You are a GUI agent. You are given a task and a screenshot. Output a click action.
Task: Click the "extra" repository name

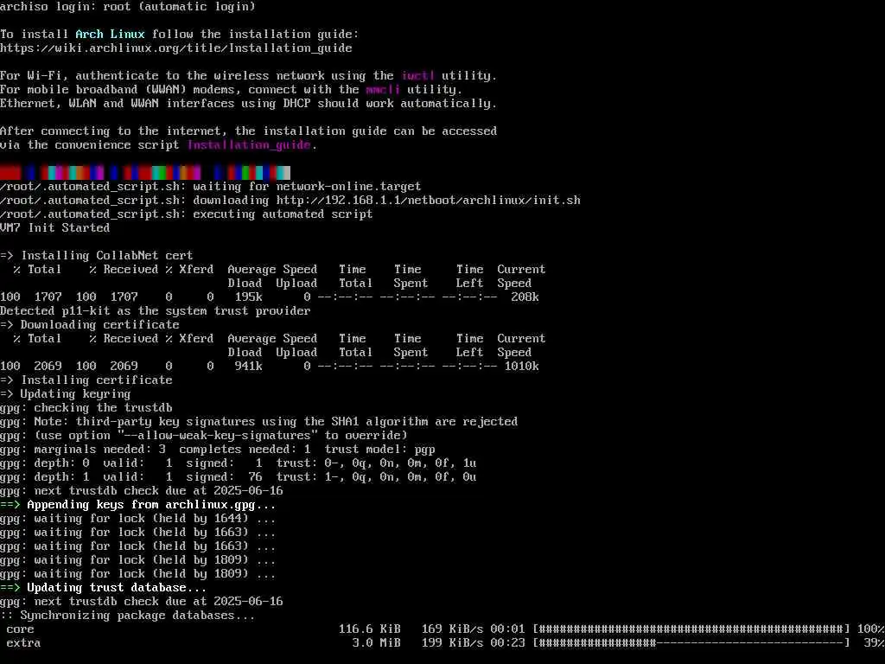point(23,643)
